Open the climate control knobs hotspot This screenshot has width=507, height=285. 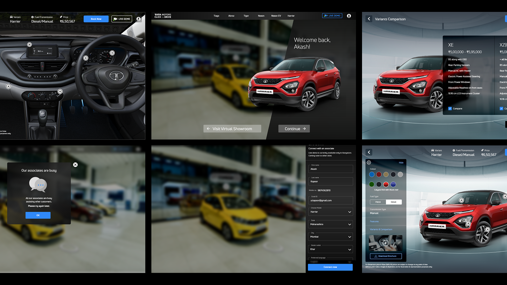pyautogui.click(x=60, y=92)
